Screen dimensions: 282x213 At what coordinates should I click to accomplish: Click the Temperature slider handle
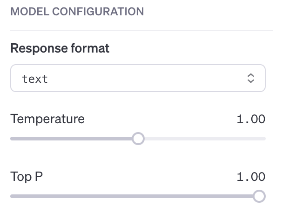(x=138, y=139)
